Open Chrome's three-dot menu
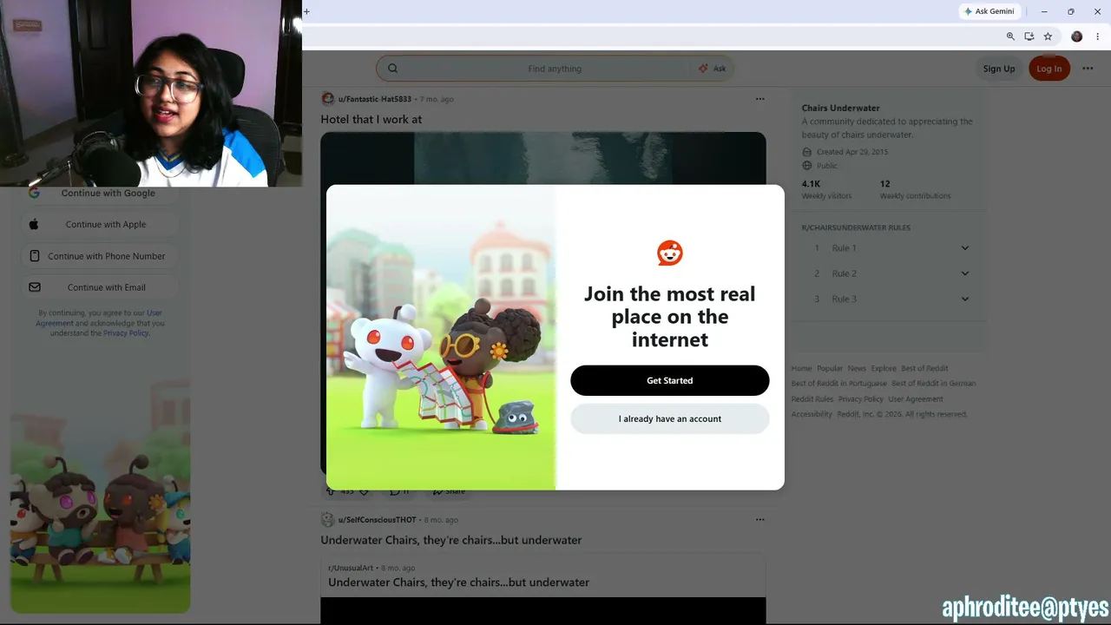Image resolution: width=1111 pixels, height=625 pixels. 1097,36
